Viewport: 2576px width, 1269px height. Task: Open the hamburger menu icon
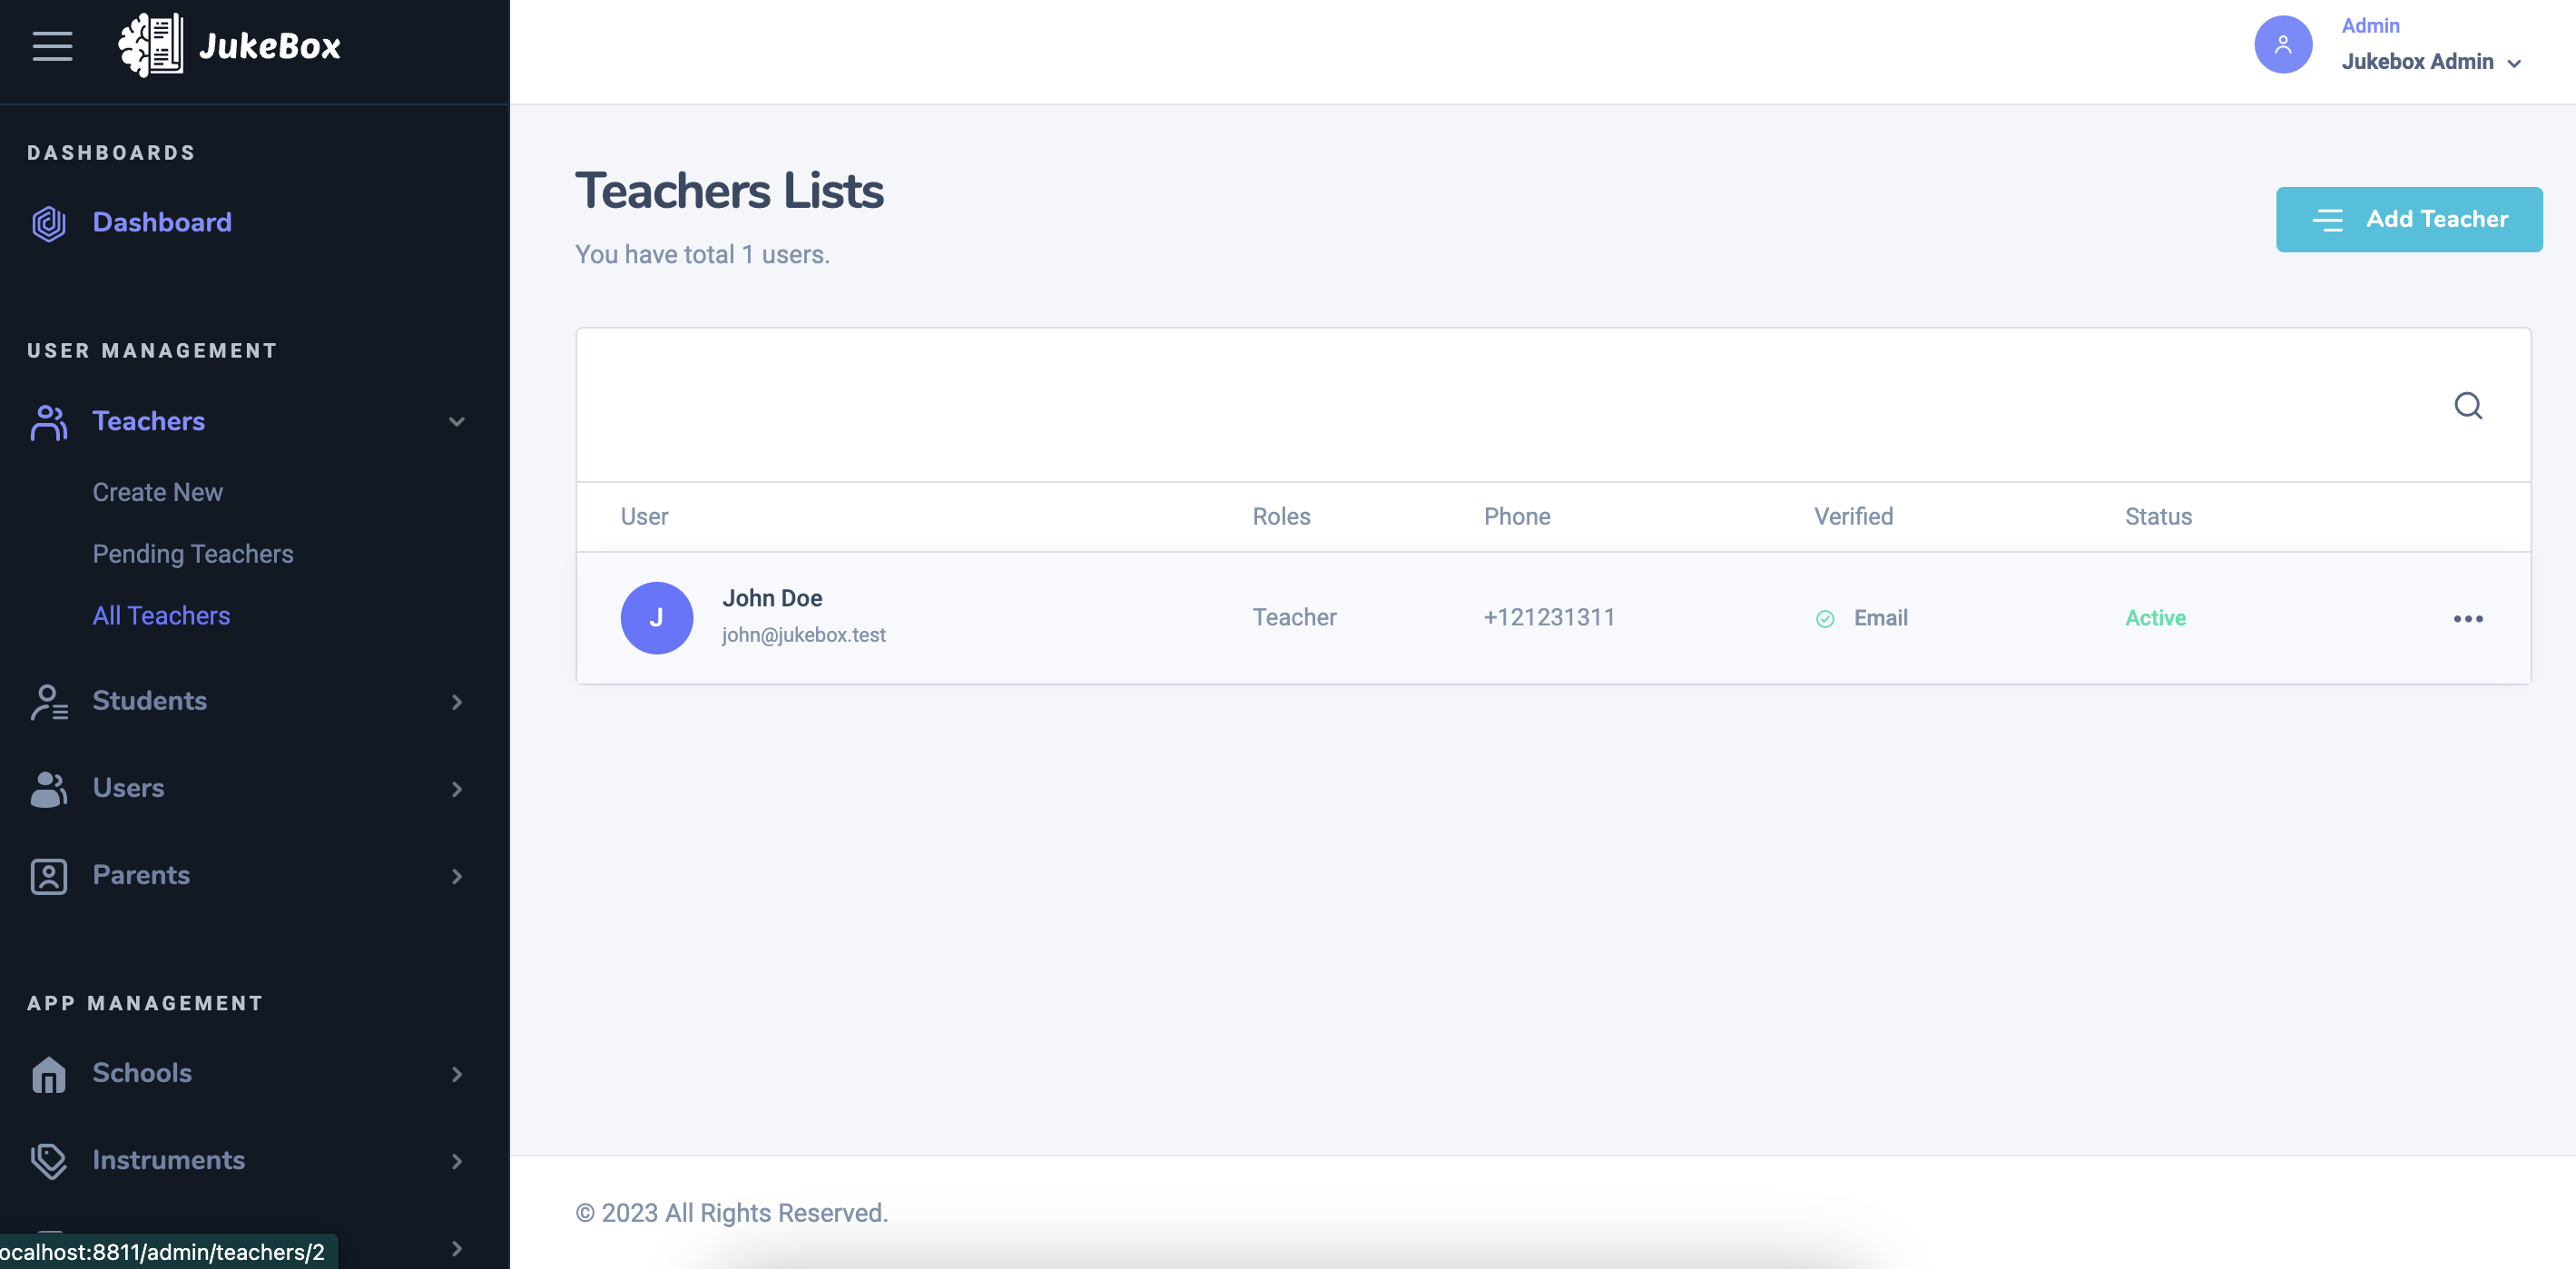(x=52, y=46)
